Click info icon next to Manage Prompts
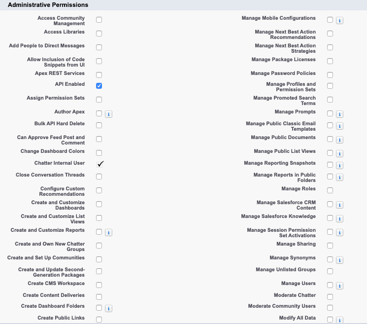 (x=339, y=114)
